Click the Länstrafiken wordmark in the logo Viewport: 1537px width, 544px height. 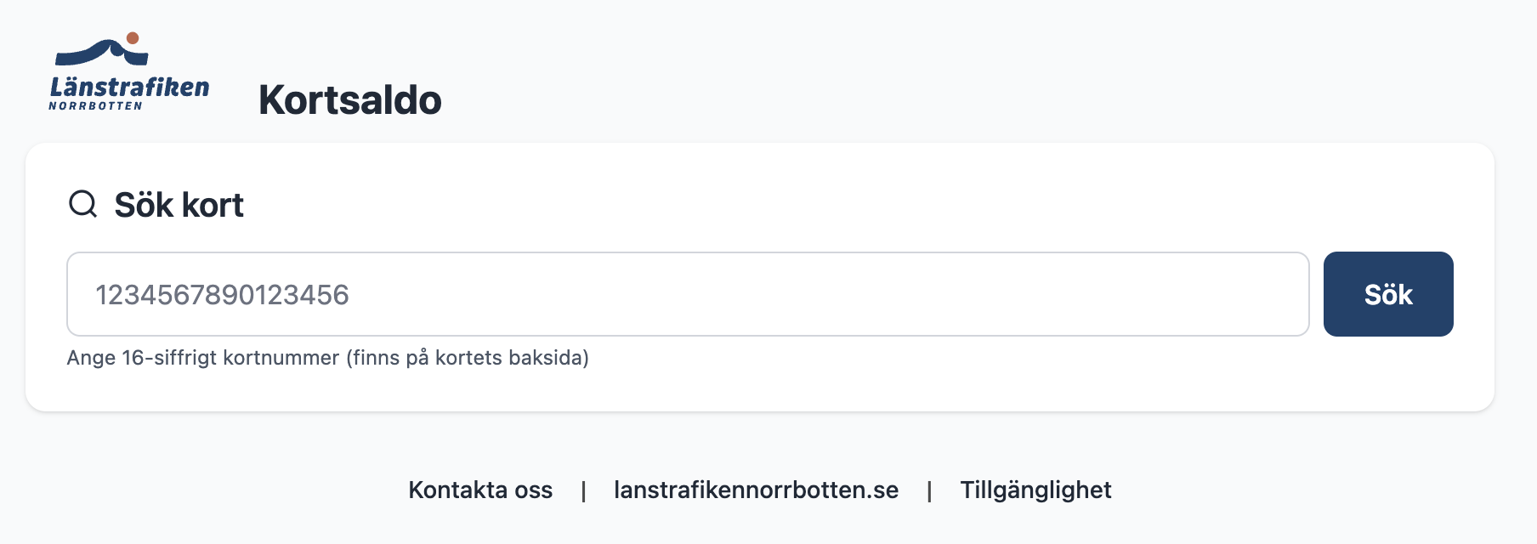(129, 87)
